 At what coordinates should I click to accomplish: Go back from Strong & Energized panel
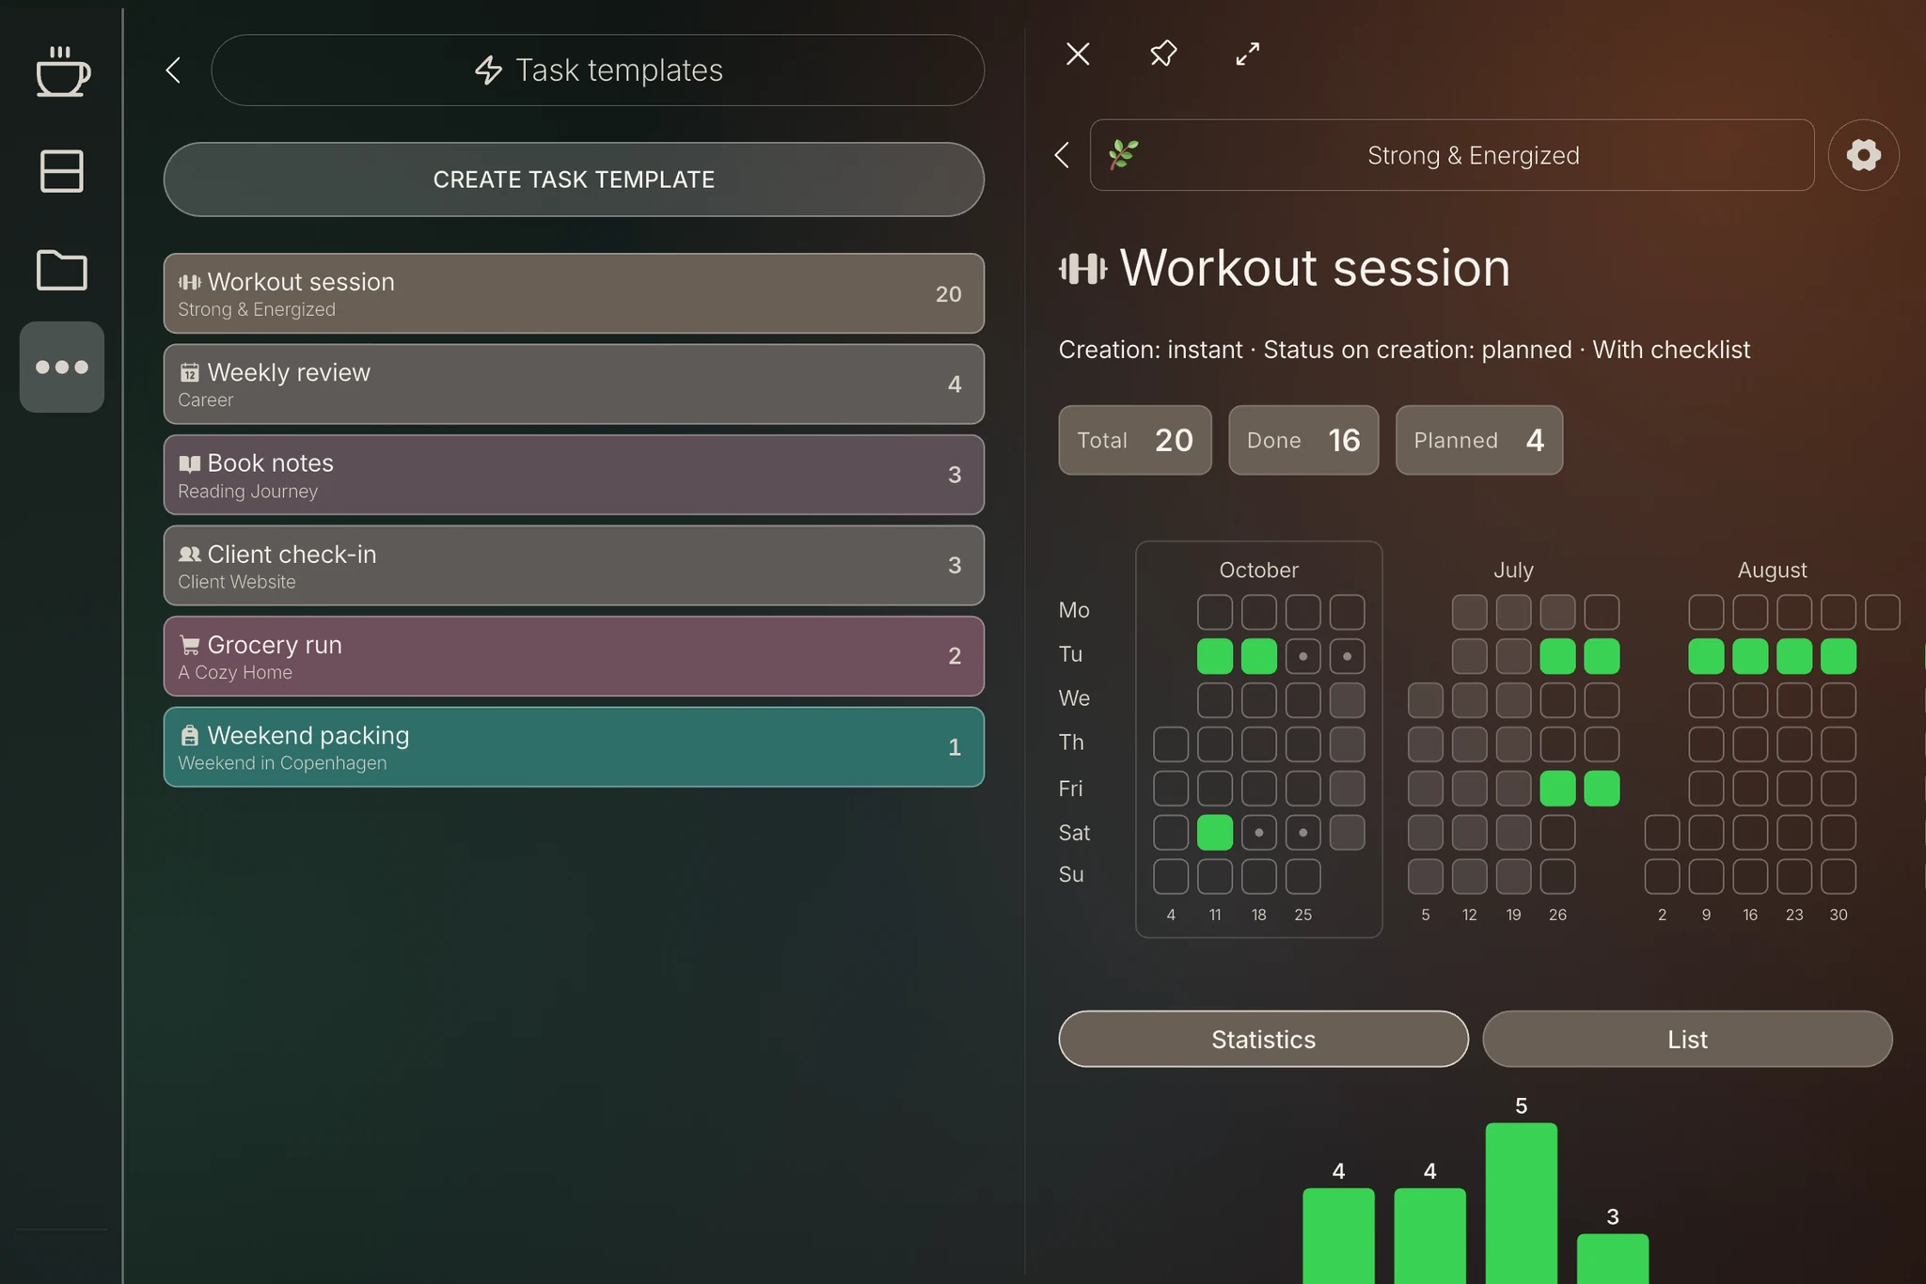click(1063, 155)
